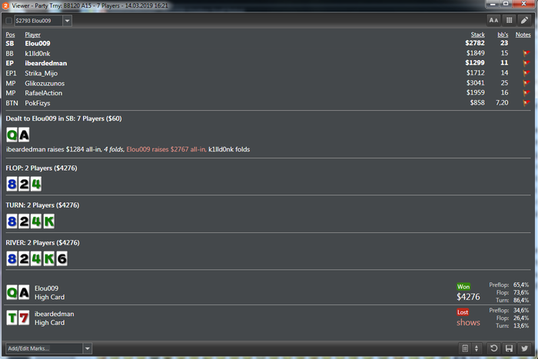Open the note flag for ibeardedman
Viewport: 538px width, 359px height.
[526, 63]
